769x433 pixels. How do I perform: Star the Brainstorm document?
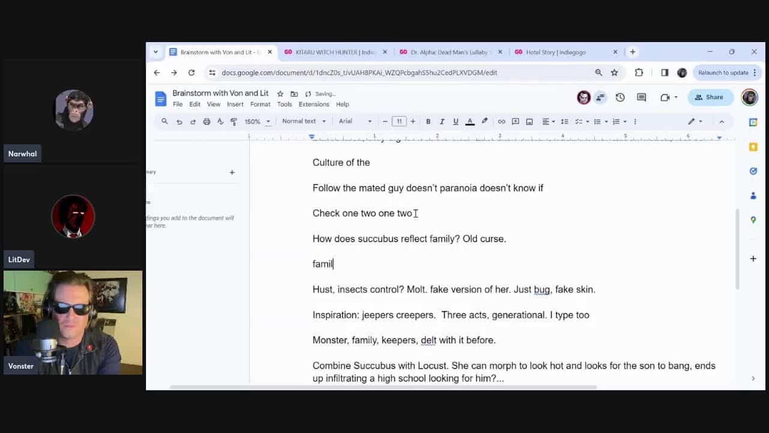click(x=280, y=94)
